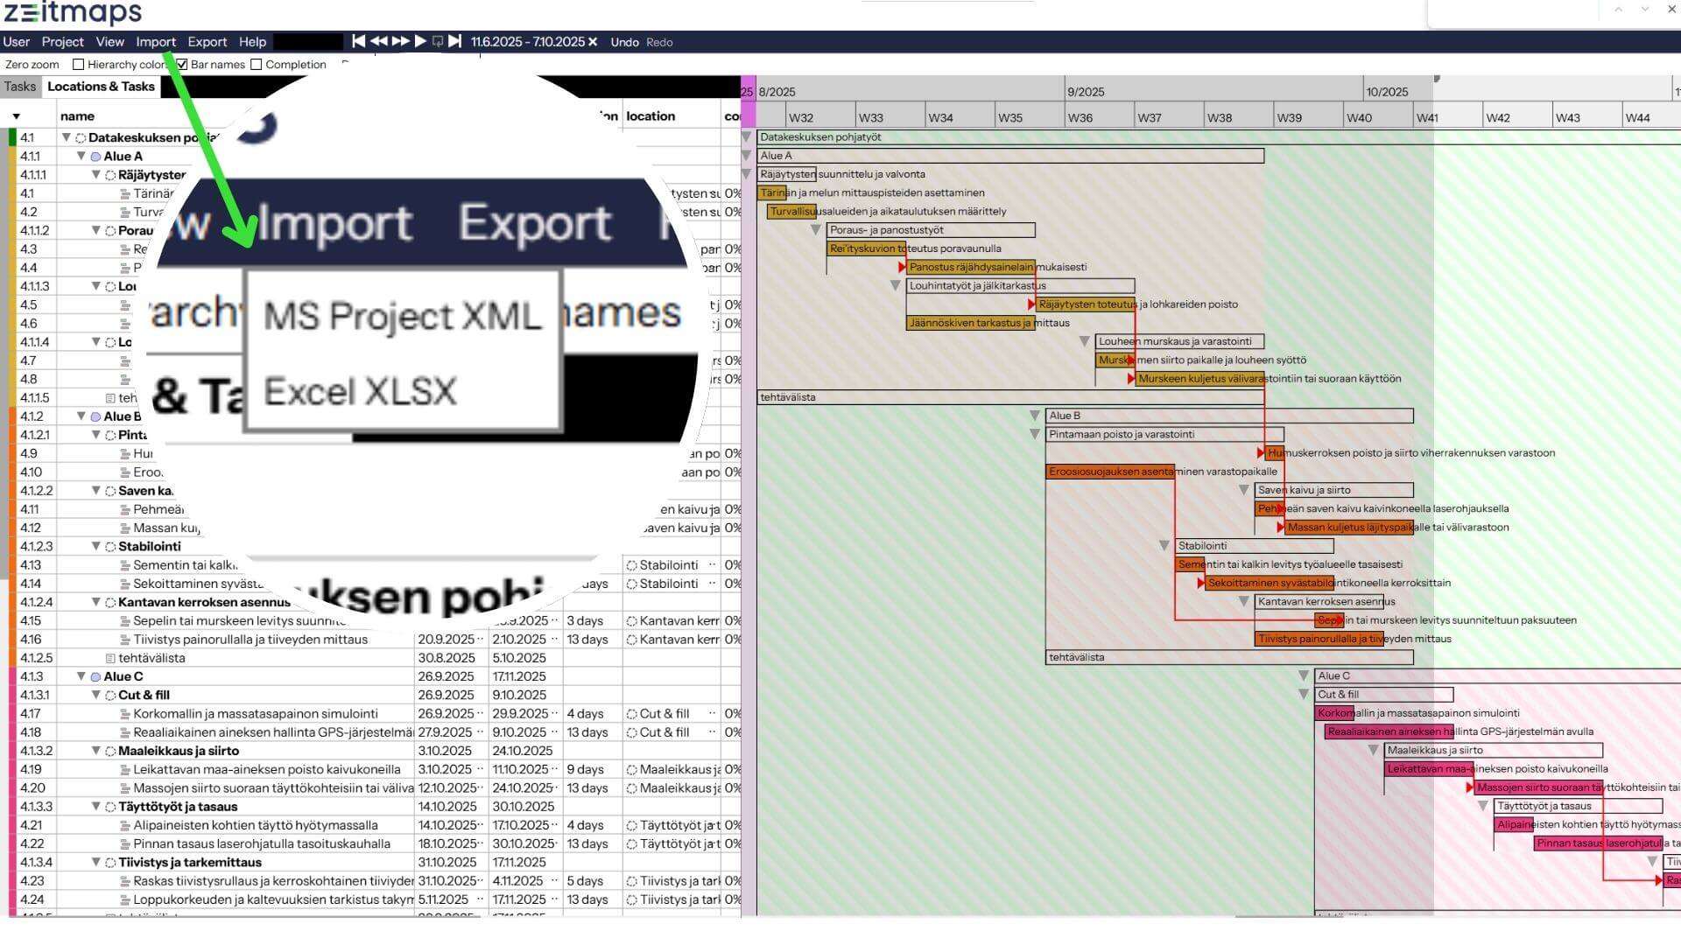Collapse Poraus- ja panostustyöt group in Gantt
Viewport: 1681px width, 945px height.
click(x=815, y=230)
